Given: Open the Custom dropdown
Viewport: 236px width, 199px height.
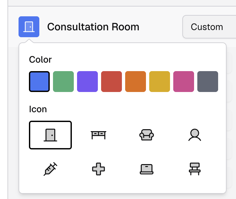Looking at the screenshot, I should coord(208,27).
